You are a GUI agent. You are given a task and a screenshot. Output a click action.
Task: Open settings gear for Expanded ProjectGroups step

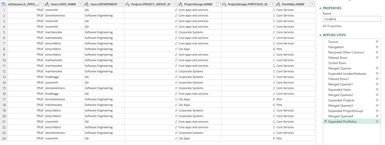tap(377, 111)
